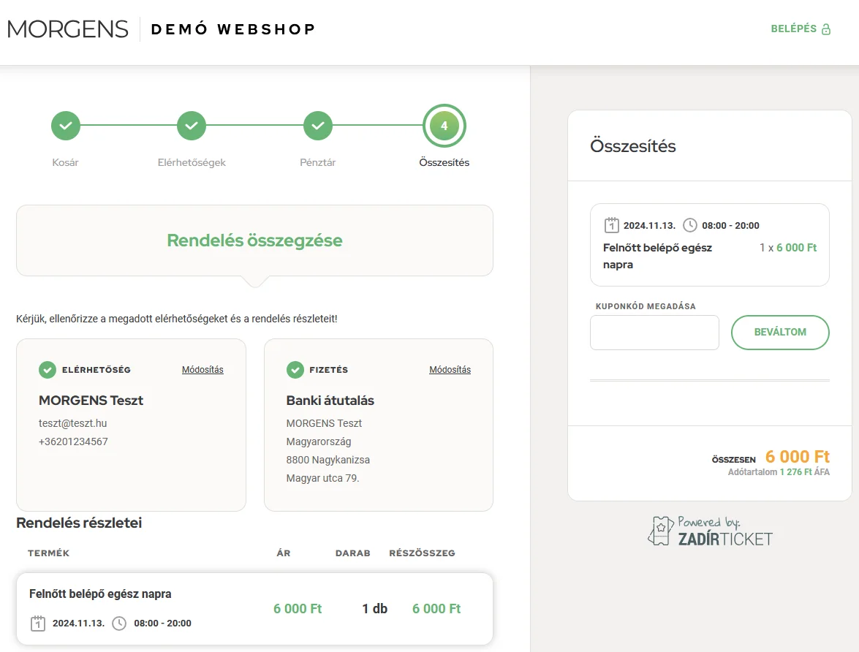This screenshot has width=859, height=652.
Task: Click email teszt@teszt.hu
Action: click(73, 423)
